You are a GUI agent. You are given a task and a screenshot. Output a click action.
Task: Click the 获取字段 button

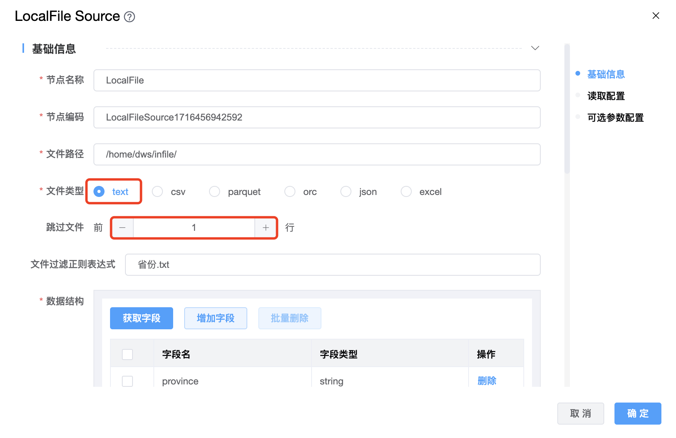coord(141,318)
